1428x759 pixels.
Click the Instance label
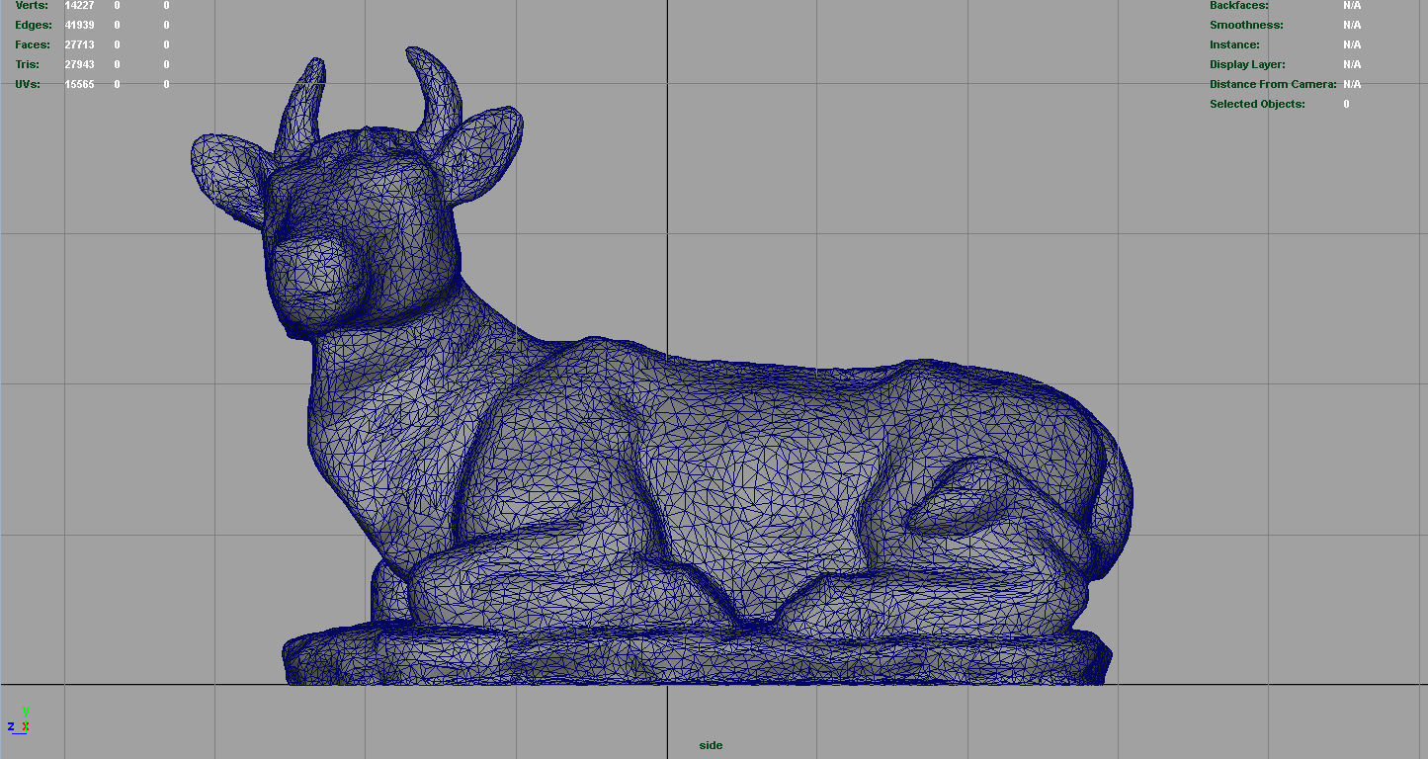point(1234,44)
